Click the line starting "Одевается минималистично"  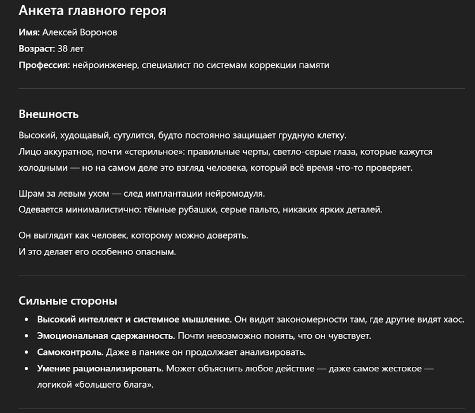[200, 209]
